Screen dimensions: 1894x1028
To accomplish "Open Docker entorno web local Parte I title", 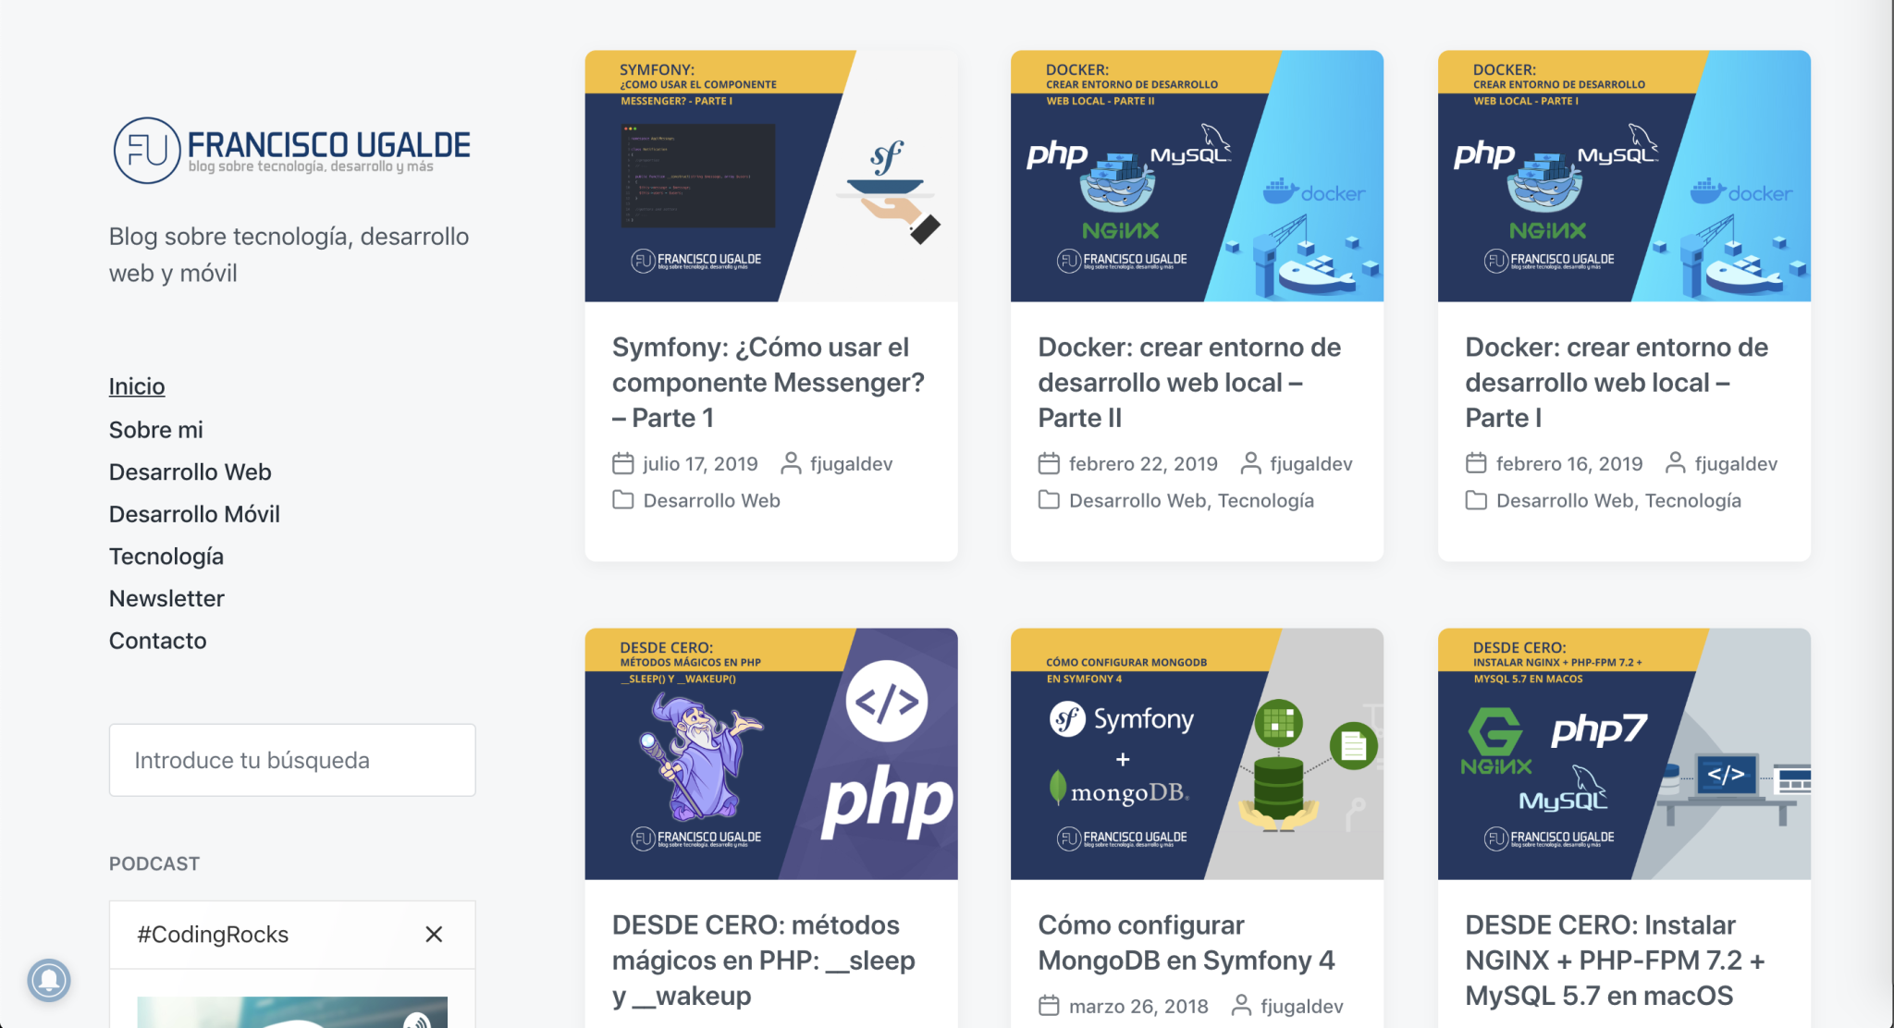I will (1617, 383).
